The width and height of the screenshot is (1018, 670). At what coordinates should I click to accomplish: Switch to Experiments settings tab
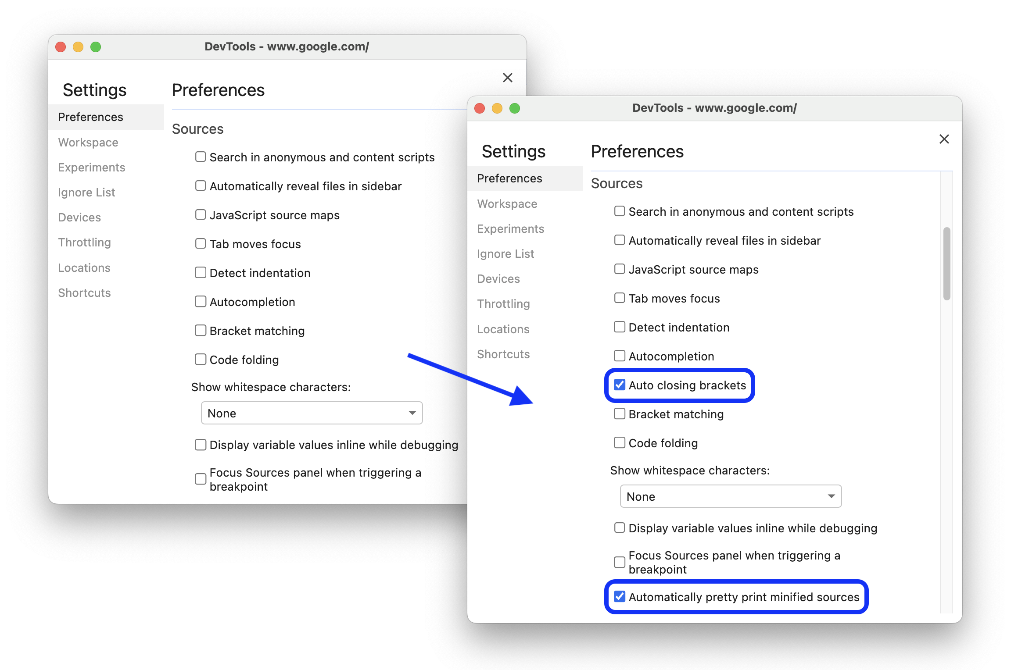510,229
